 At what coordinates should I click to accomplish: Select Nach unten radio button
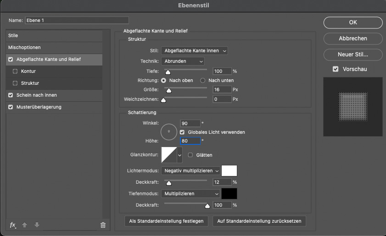(202, 80)
